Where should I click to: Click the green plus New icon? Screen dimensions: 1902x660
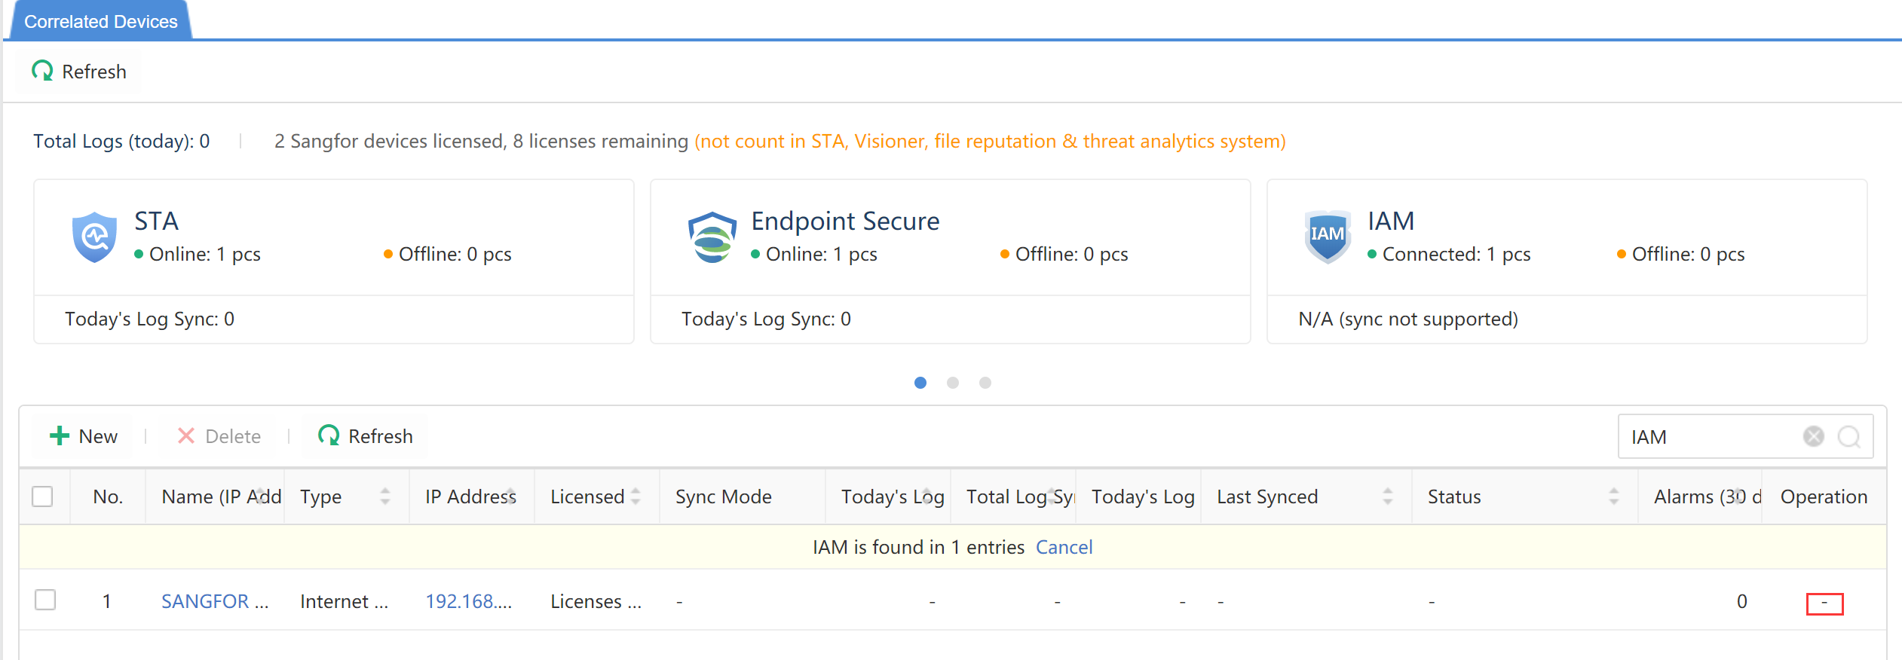tap(60, 436)
